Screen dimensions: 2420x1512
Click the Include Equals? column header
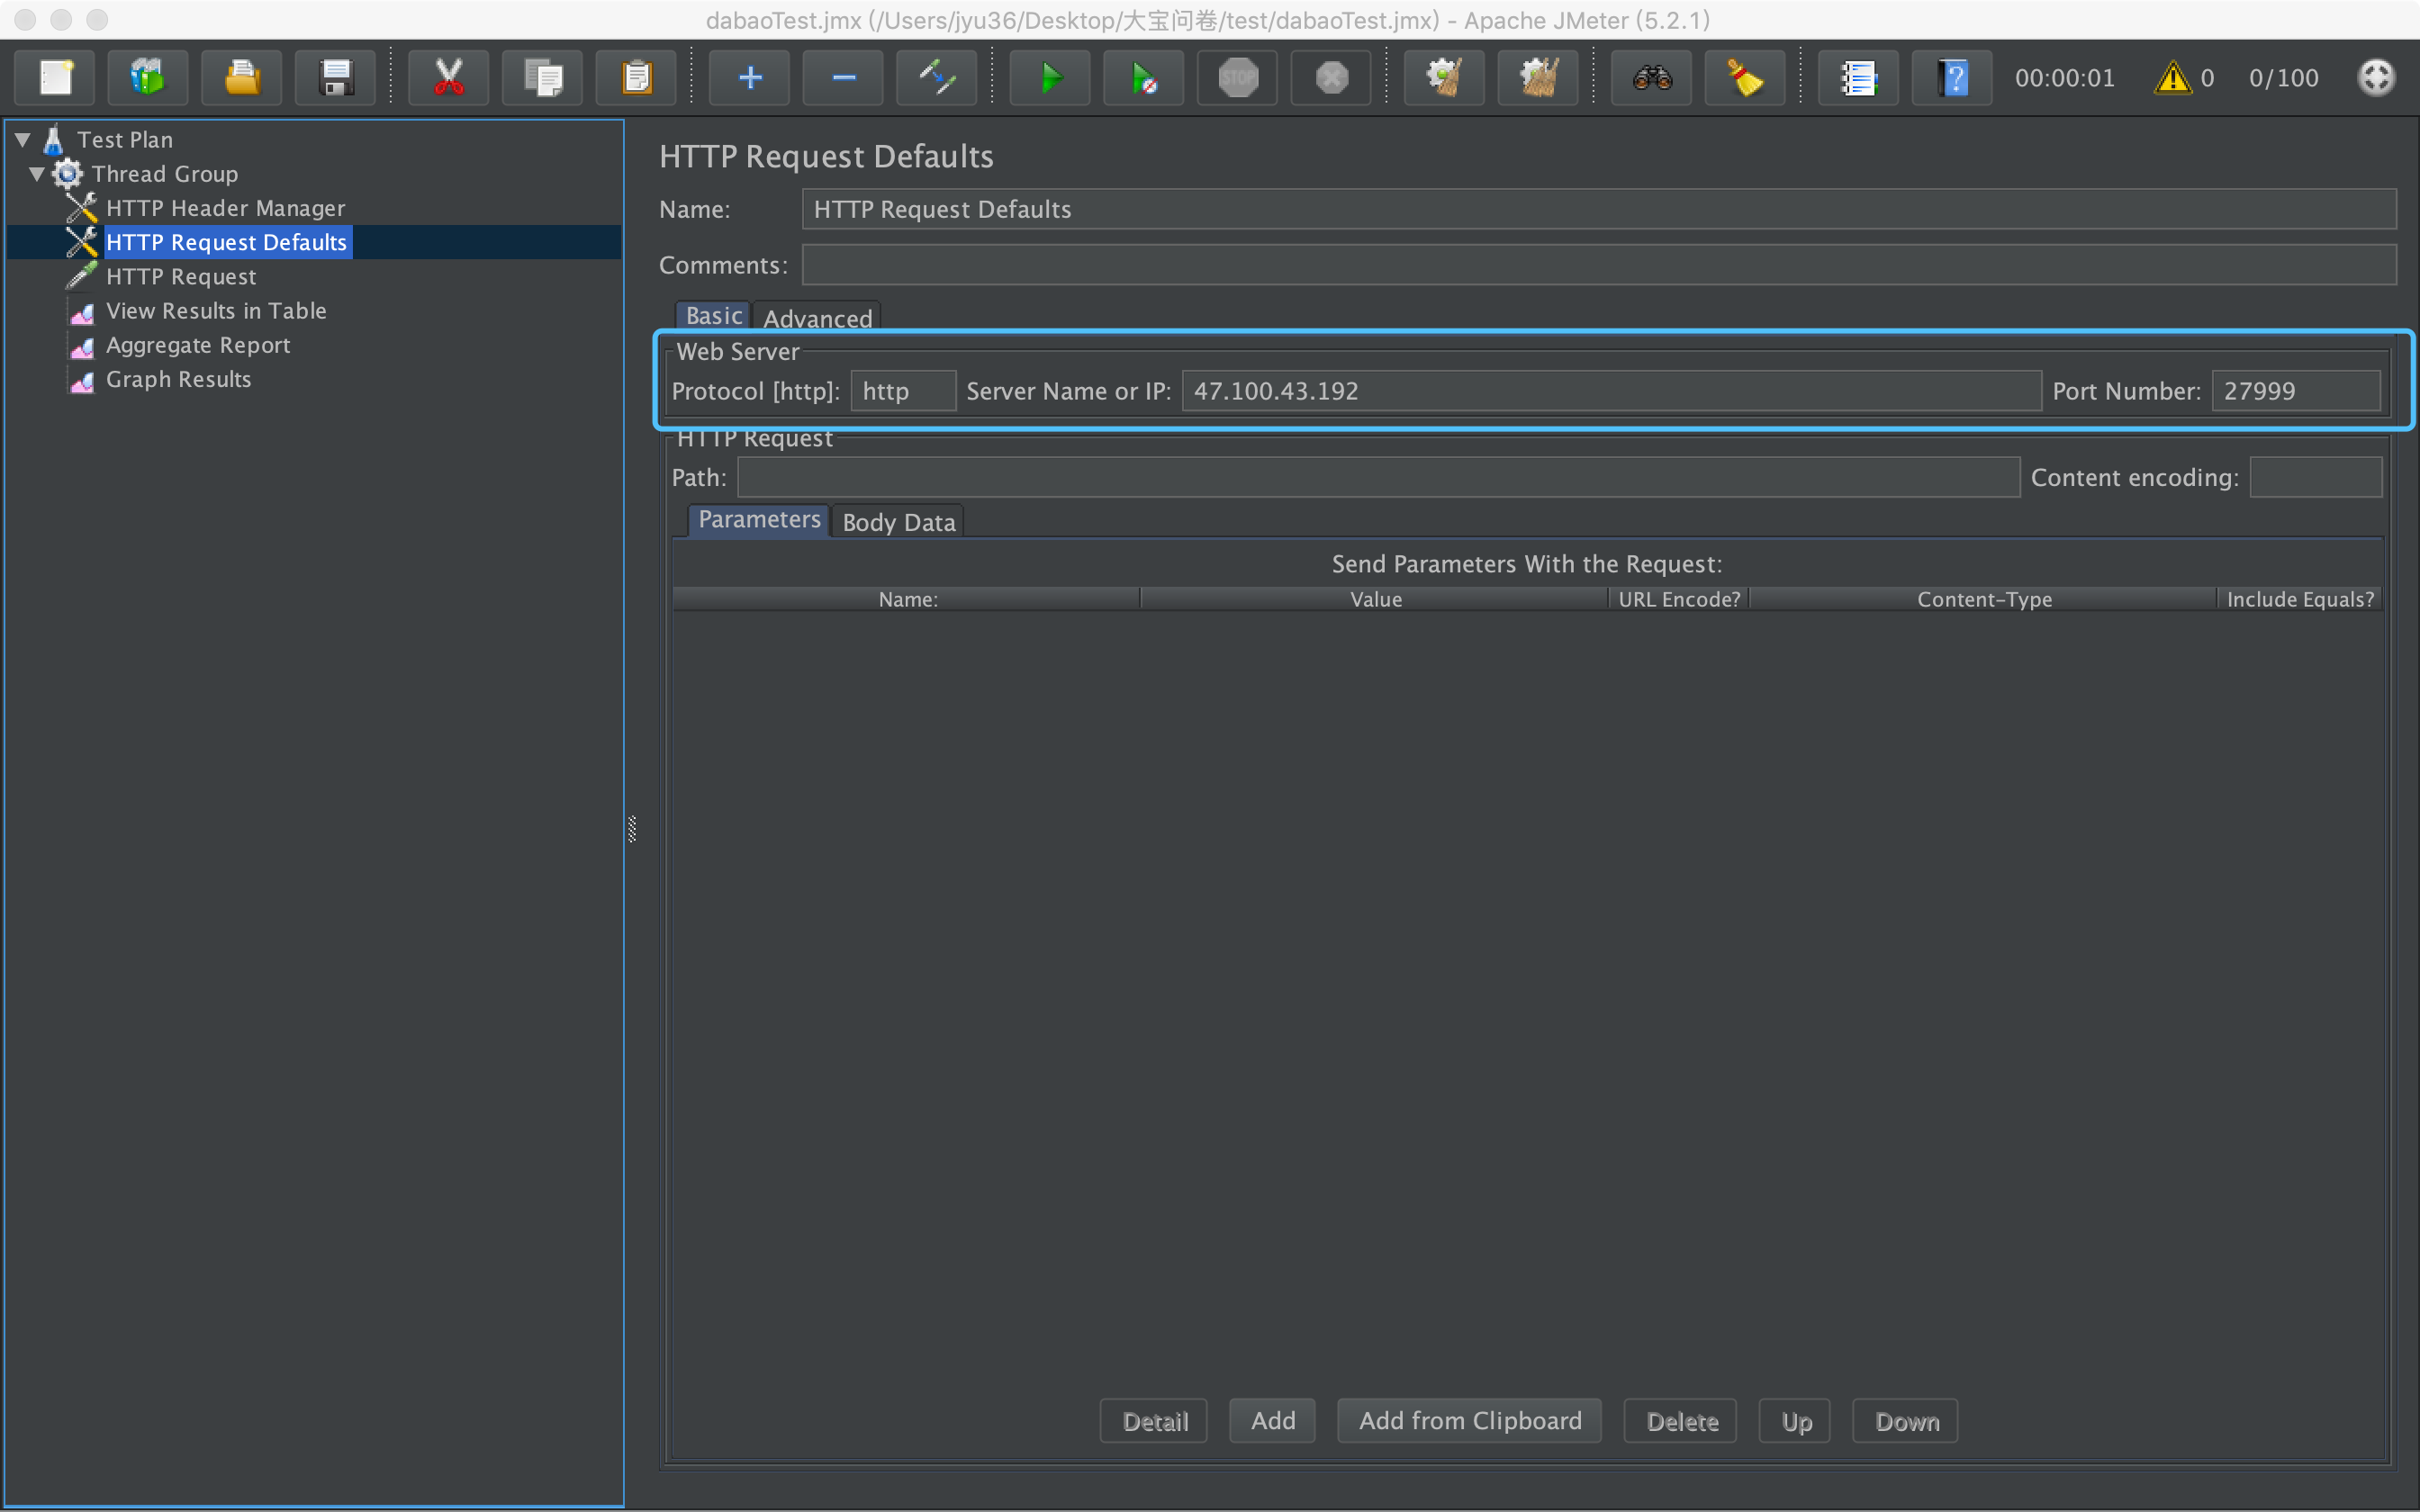[2300, 600]
